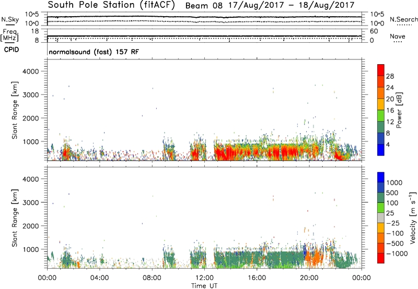Click the Time UT axis title
The image size is (418, 289).
pyautogui.click(x=204, y=286)
